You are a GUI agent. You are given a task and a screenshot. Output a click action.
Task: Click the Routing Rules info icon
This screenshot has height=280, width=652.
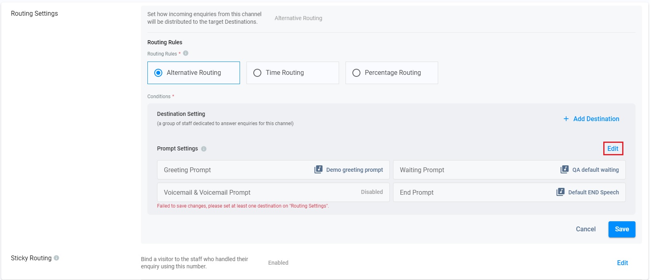(186, 53)
